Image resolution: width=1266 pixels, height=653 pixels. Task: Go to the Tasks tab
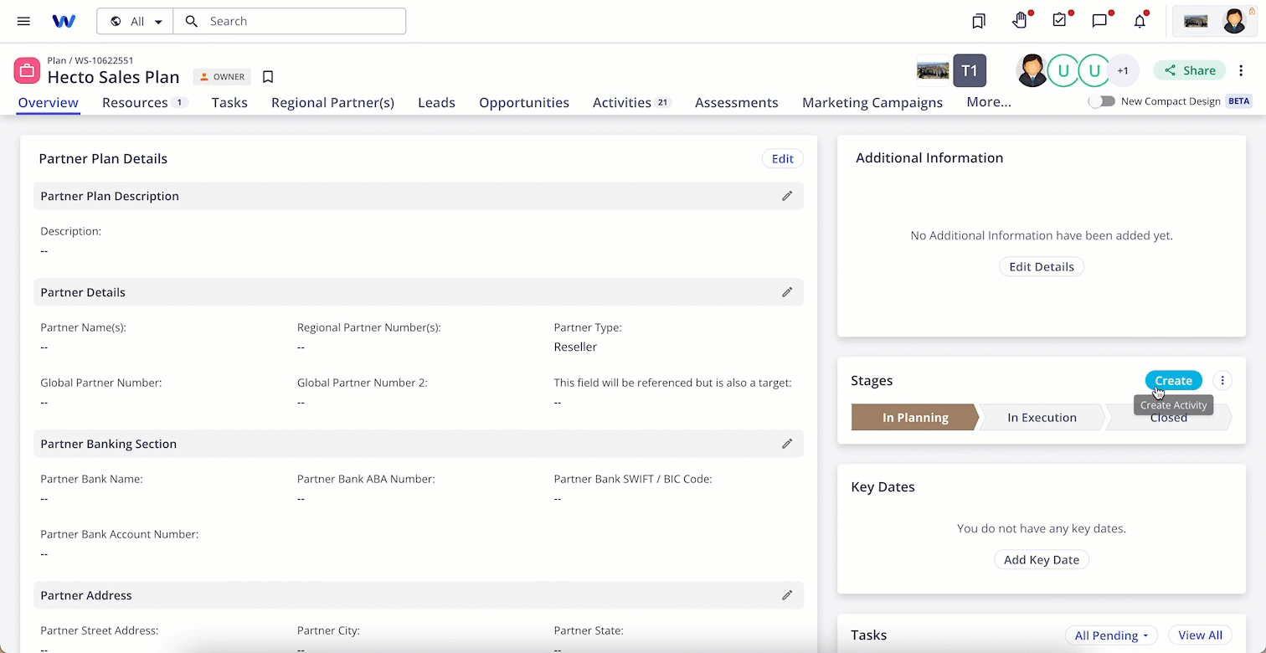pyautogui.click(x=229, y=102)
